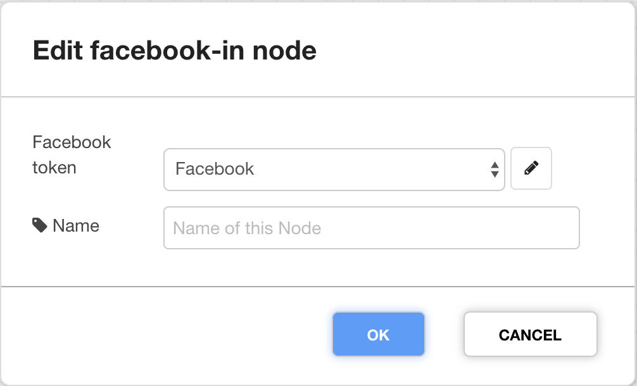The image size is (637, 386).
Task: Open the Facebook credential editor via pencil icon
Action: [x=531, y=168]
